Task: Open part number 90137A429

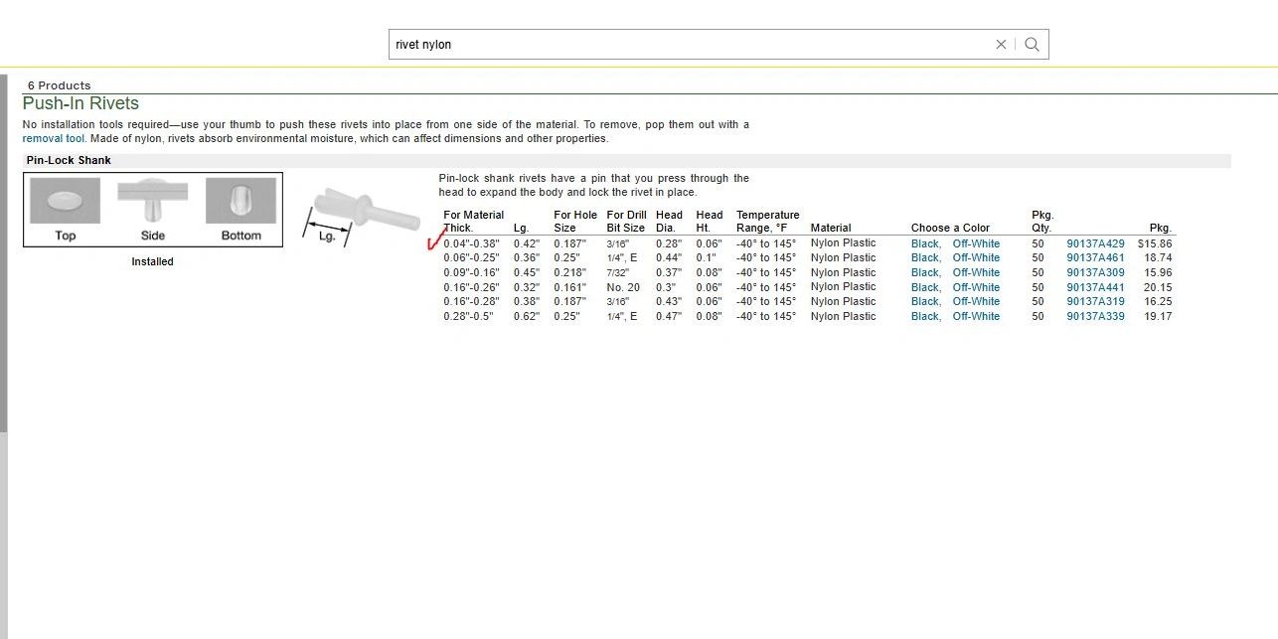Action: coord(1095,243)
